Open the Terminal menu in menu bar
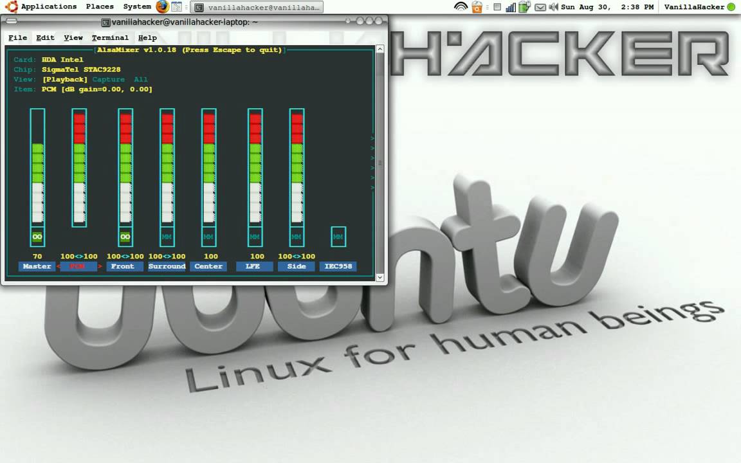 click(110, 38)
